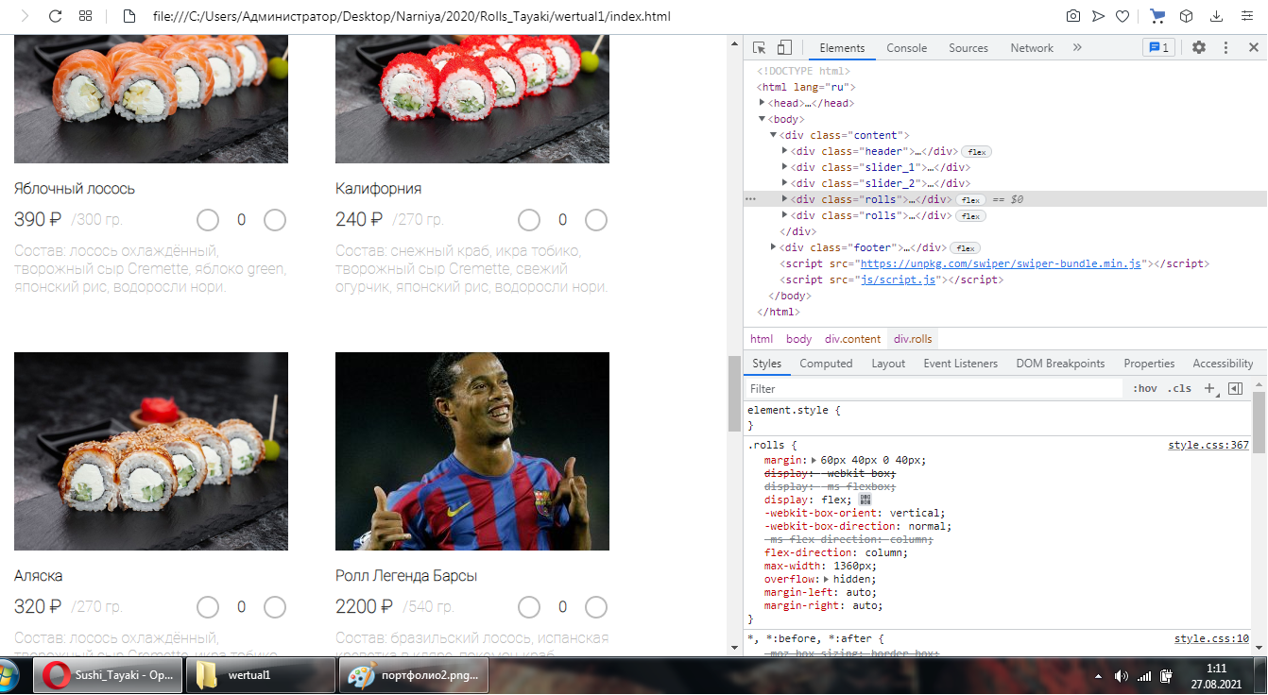Open the volume icon in system tray
1268x695 pixels.
[x=1122, y=676]
